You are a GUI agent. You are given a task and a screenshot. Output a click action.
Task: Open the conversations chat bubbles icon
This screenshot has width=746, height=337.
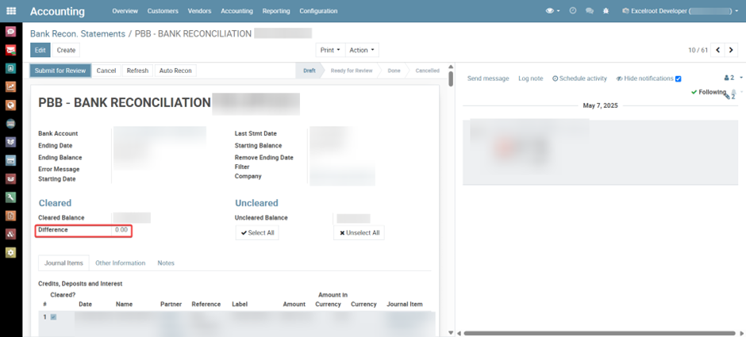coord(590,10)
